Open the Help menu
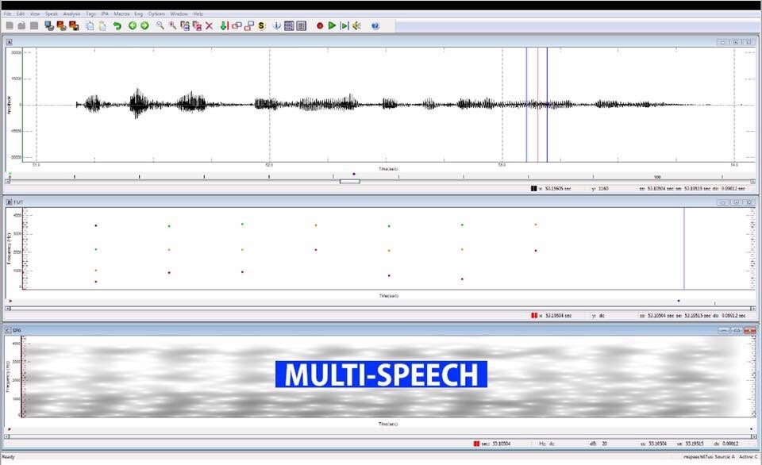 coord(198,13)
